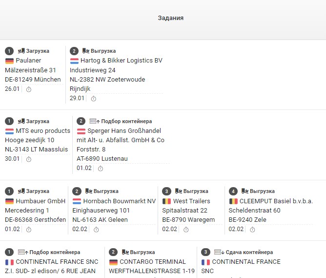Click the unloading icon for Hartog & Bikker
Screen dimensions: 326x278
click(x=86, y=51)
